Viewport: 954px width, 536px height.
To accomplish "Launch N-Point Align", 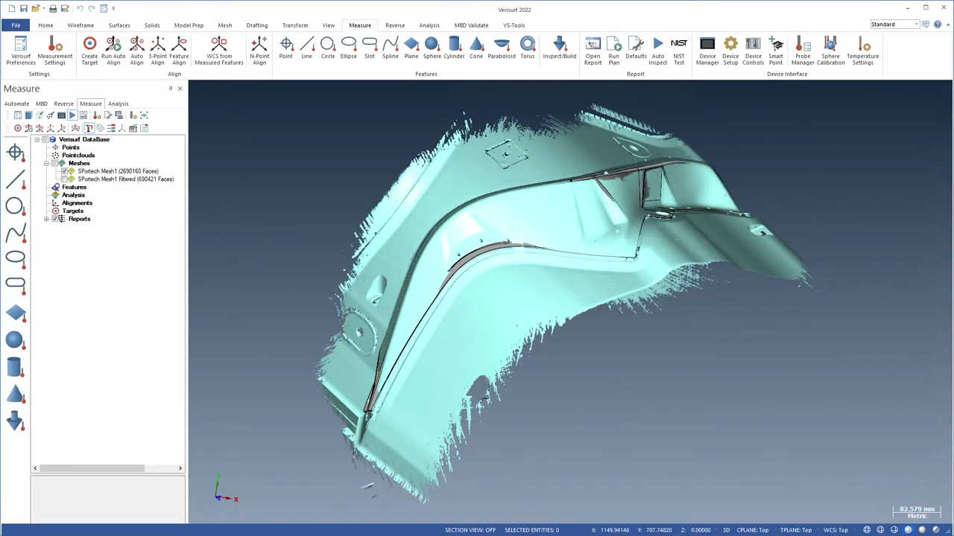I will pos(259,51).
